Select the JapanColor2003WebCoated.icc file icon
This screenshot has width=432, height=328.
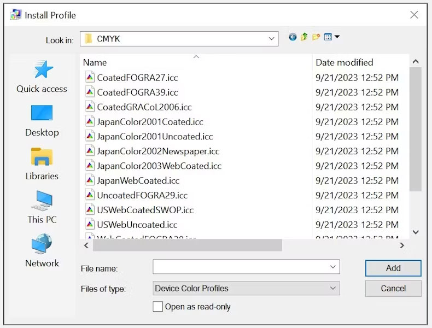(x=90, y=166)
